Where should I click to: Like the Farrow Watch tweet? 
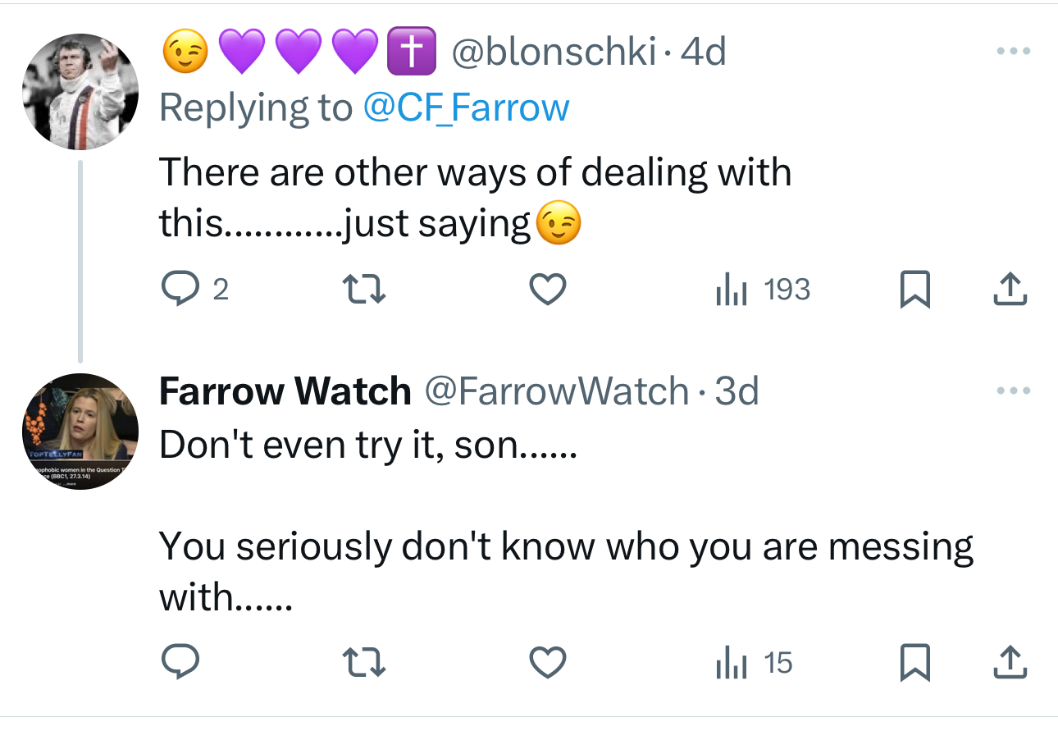(549, 663)
